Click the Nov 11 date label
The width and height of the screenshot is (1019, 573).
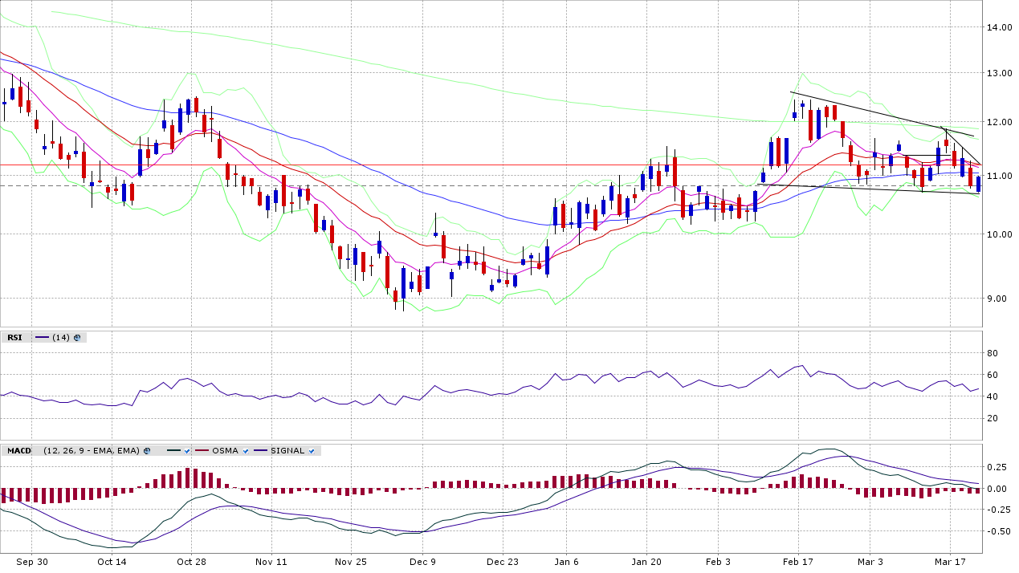tap(271, 562)
